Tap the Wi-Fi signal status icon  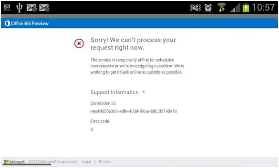tap(222, 8)
